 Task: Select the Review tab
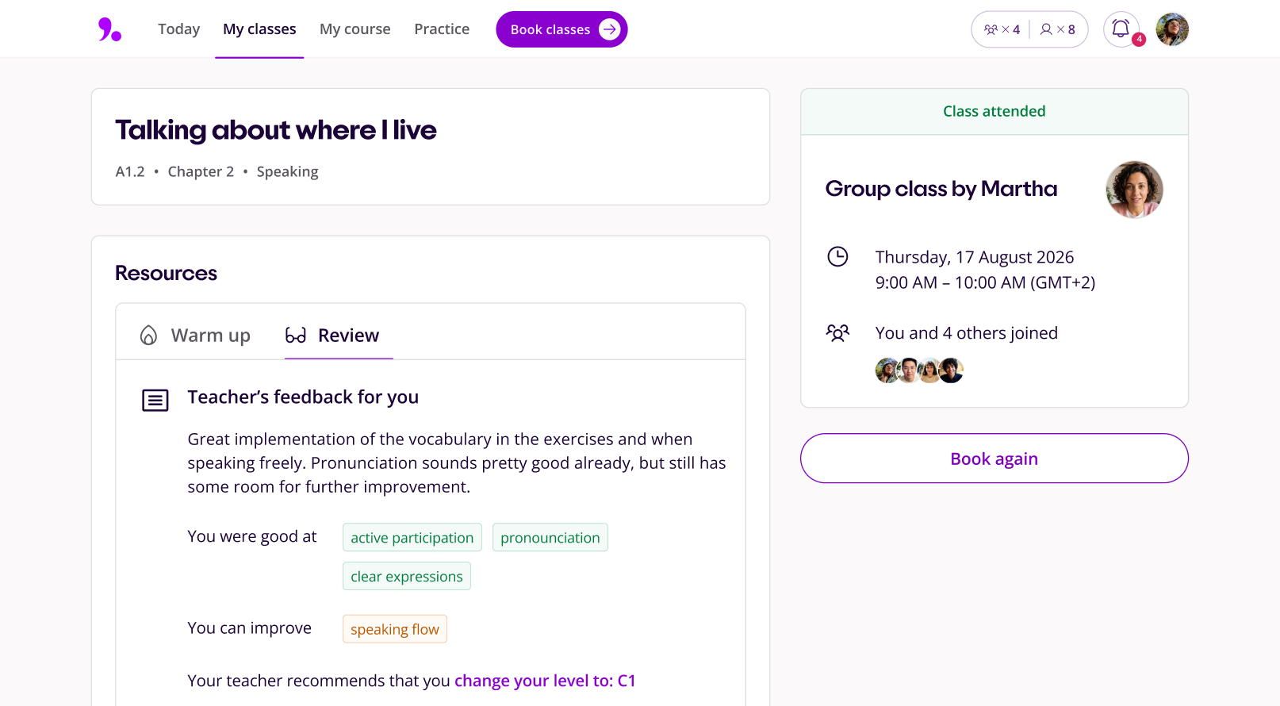click(x=333, y=336)
